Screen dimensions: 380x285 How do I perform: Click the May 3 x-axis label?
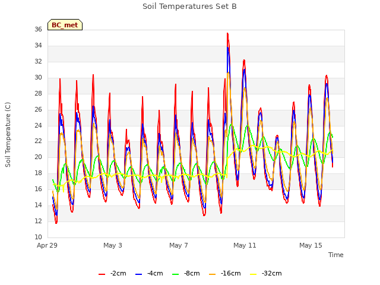(113, 245)
